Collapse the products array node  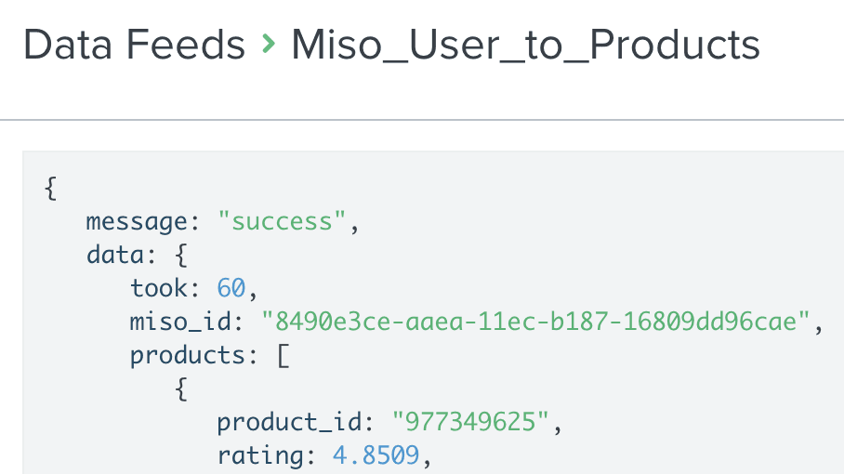click(188, 356)
